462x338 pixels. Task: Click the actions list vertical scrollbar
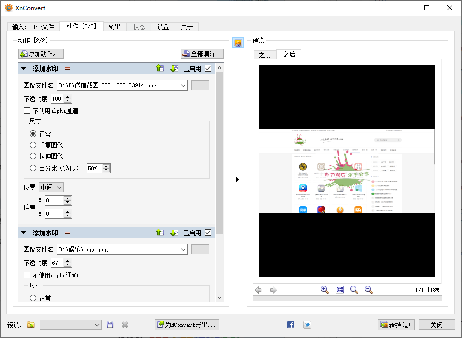click(x=220, y=151)
